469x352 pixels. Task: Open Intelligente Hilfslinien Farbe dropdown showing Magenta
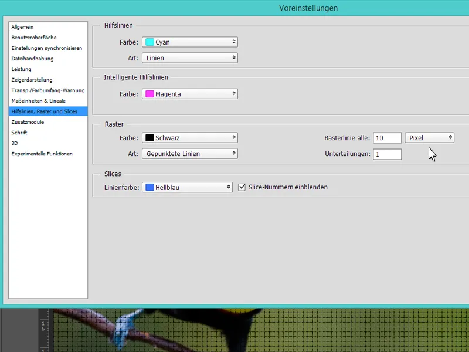click(x=190, y=94)
